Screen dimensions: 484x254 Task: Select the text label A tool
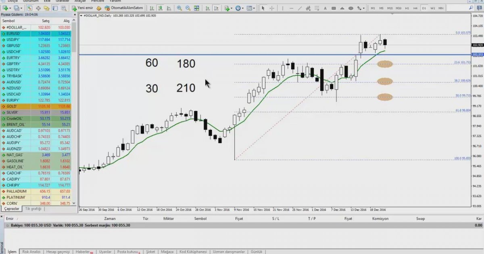click(325, 8)
